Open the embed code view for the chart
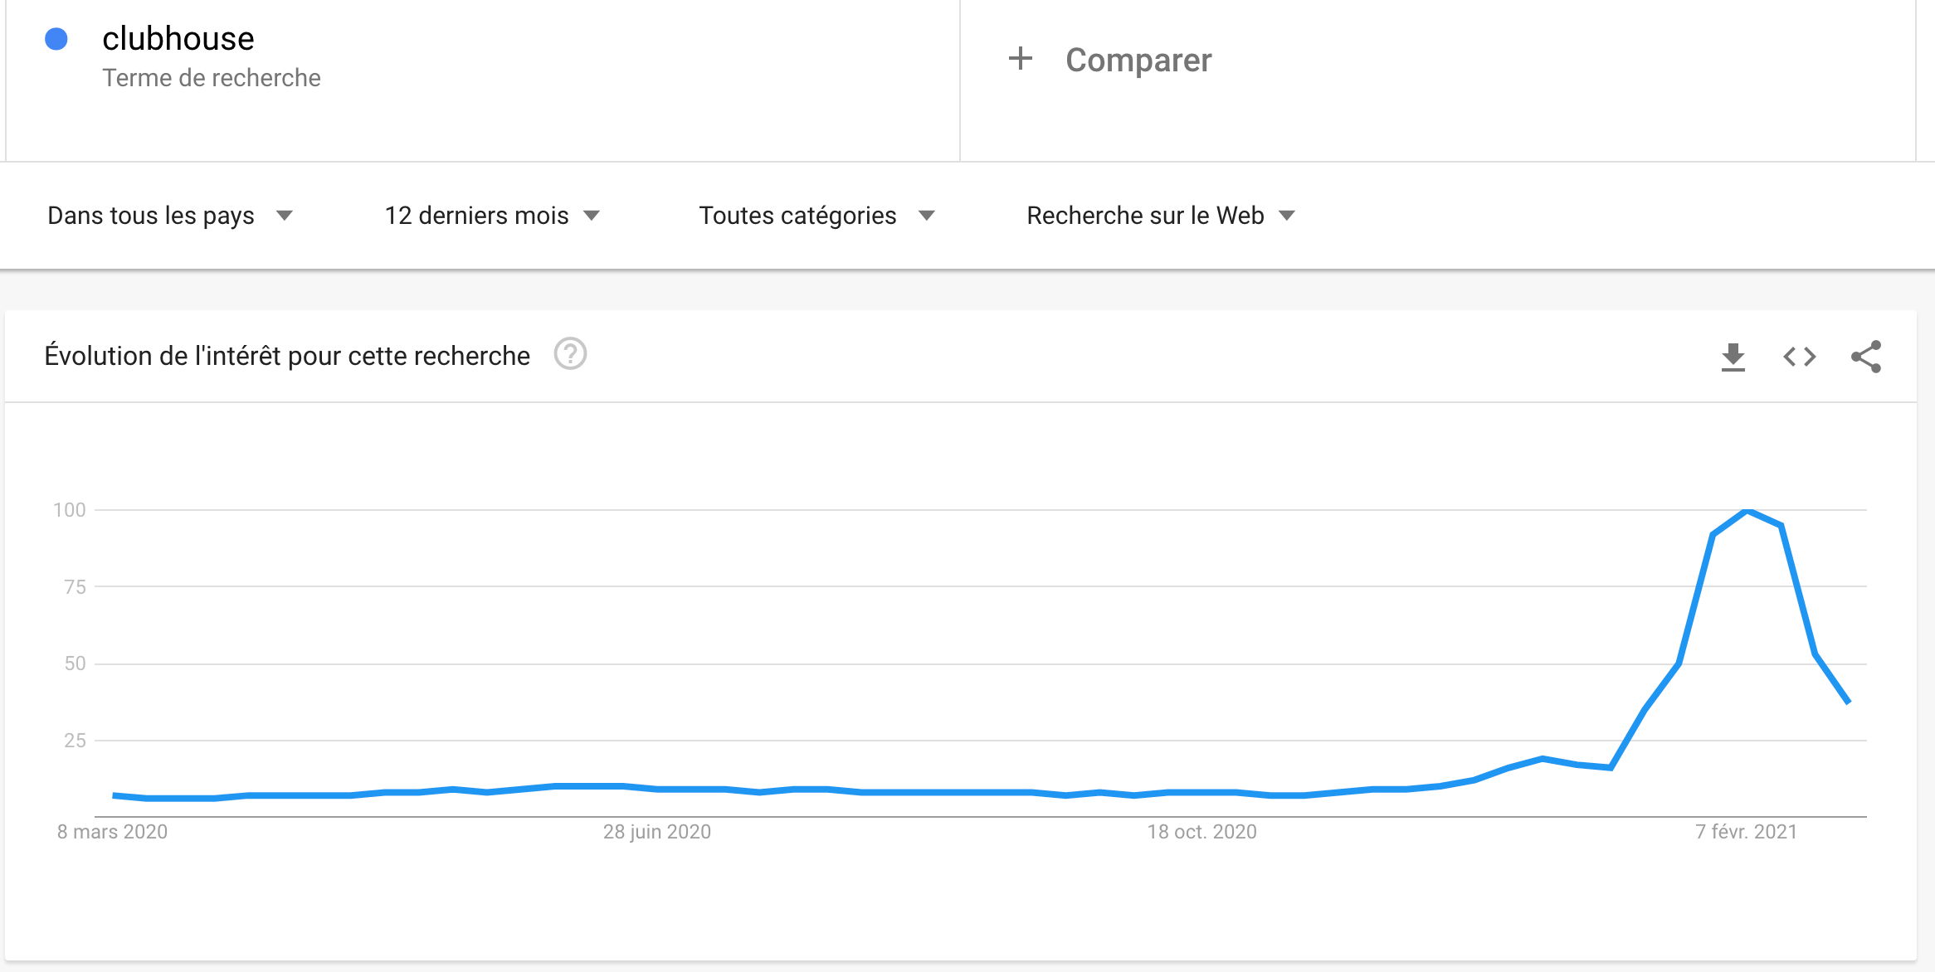 (x=1801, y=356)
